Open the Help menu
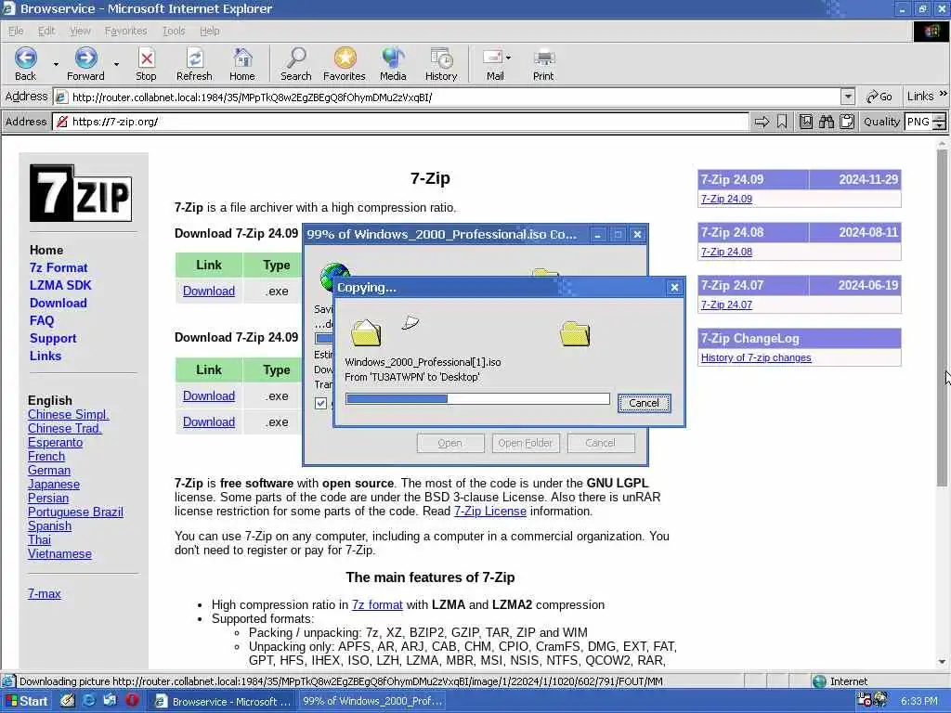 tap(209, 31)
